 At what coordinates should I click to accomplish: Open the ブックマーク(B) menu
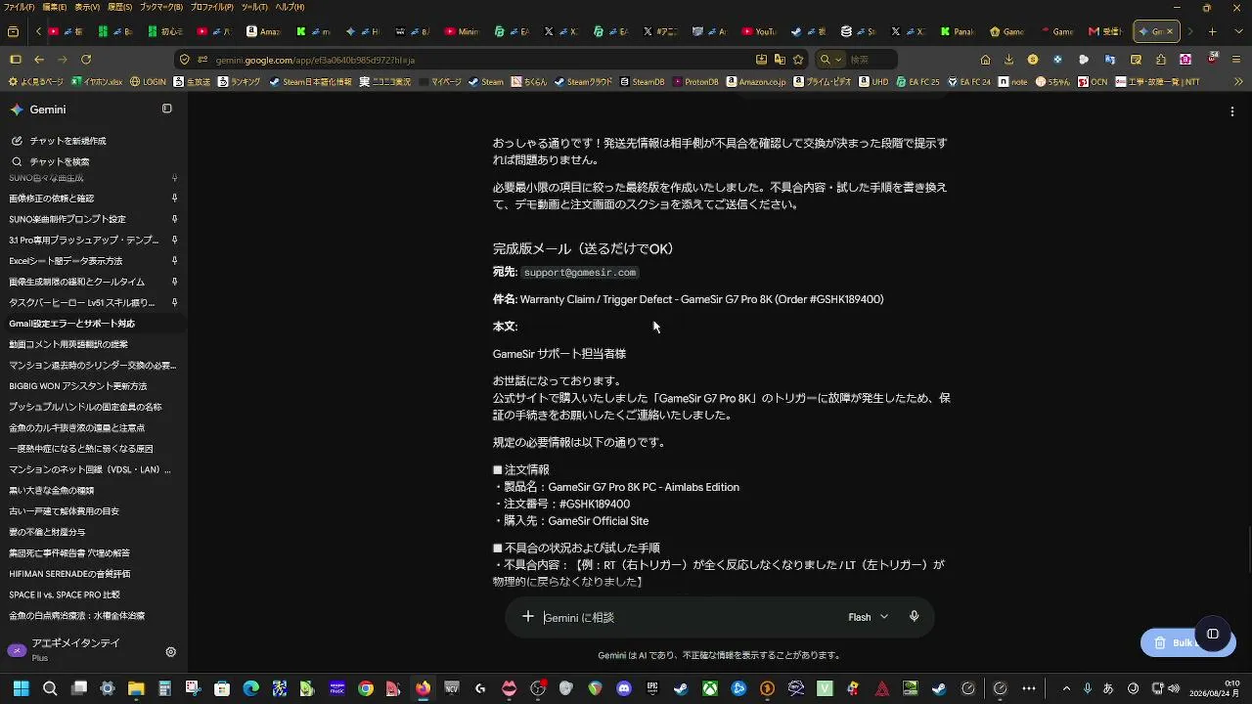pyautogui.click(x=160, y=7)
